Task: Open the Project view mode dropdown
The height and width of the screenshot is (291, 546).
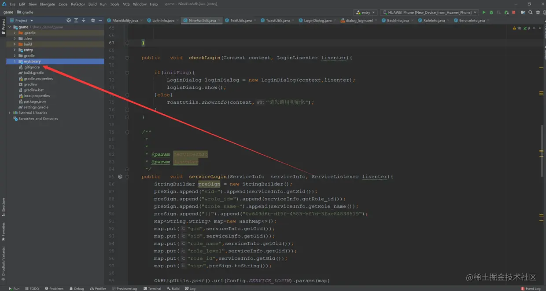Action: tap(22, 20)
